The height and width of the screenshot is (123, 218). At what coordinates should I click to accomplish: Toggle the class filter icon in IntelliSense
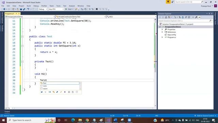53,92
